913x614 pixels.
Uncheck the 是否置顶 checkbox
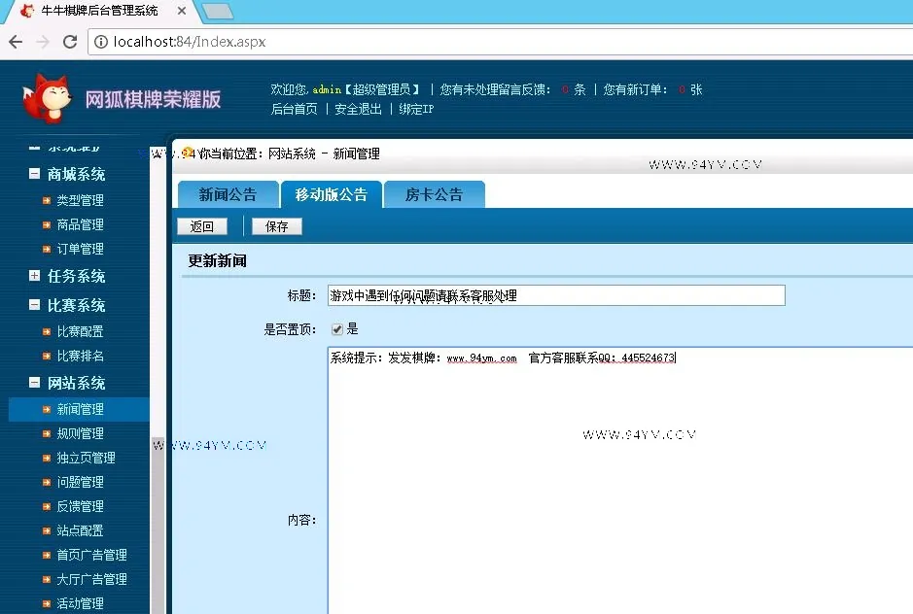coord(337,329)
